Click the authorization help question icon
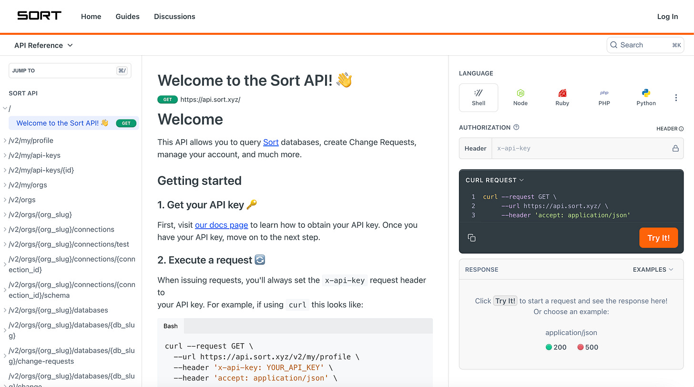The width and height of the screenshot is (694, 387). click(516, 127)
